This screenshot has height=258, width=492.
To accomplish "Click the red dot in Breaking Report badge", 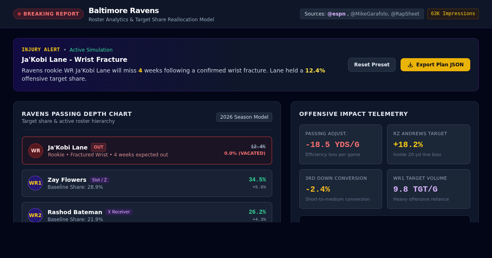I will [19, 14].
